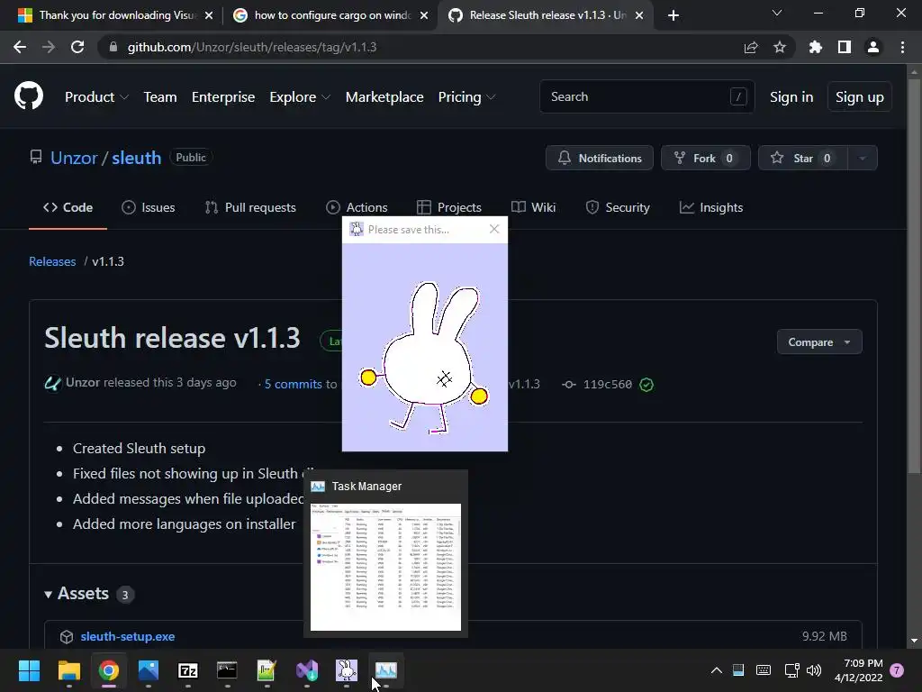Open the Enterprise page

tap(223, 97)
